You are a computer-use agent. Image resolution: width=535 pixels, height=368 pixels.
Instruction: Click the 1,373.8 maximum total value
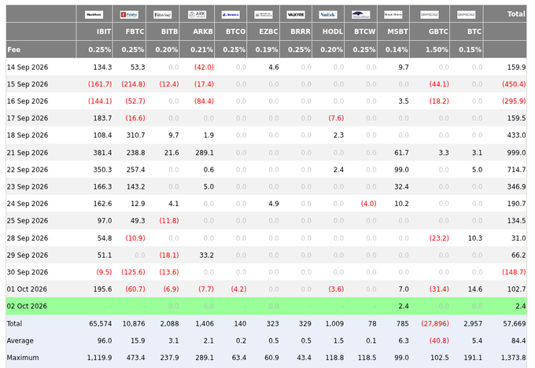(513, 358)
